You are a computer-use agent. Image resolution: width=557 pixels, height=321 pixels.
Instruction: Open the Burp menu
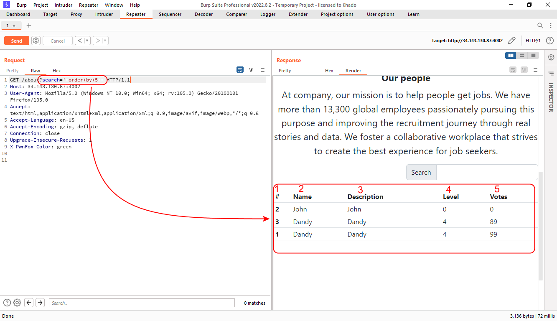[x=22, y=5]
